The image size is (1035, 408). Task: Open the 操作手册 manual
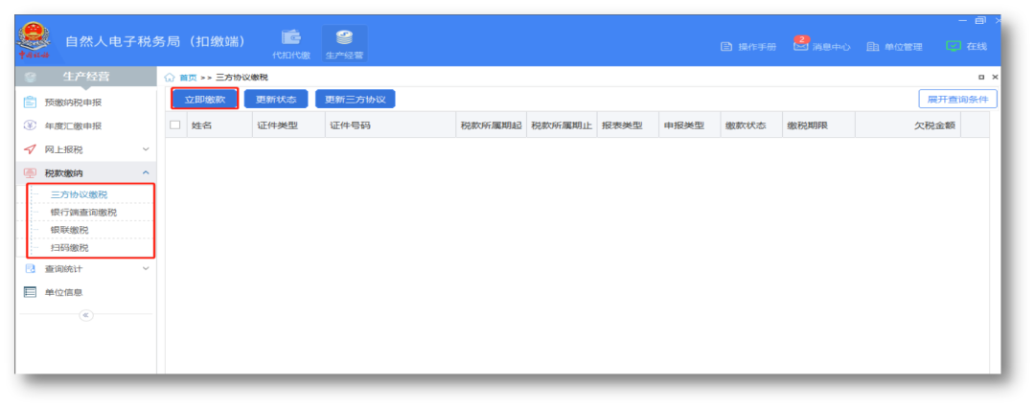pos(747,47)
